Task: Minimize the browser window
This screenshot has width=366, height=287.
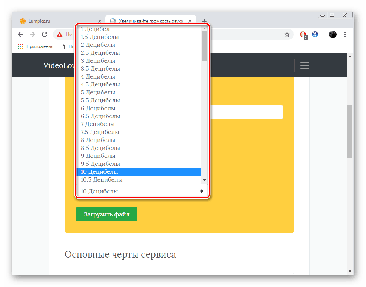Action: (323, 15)
